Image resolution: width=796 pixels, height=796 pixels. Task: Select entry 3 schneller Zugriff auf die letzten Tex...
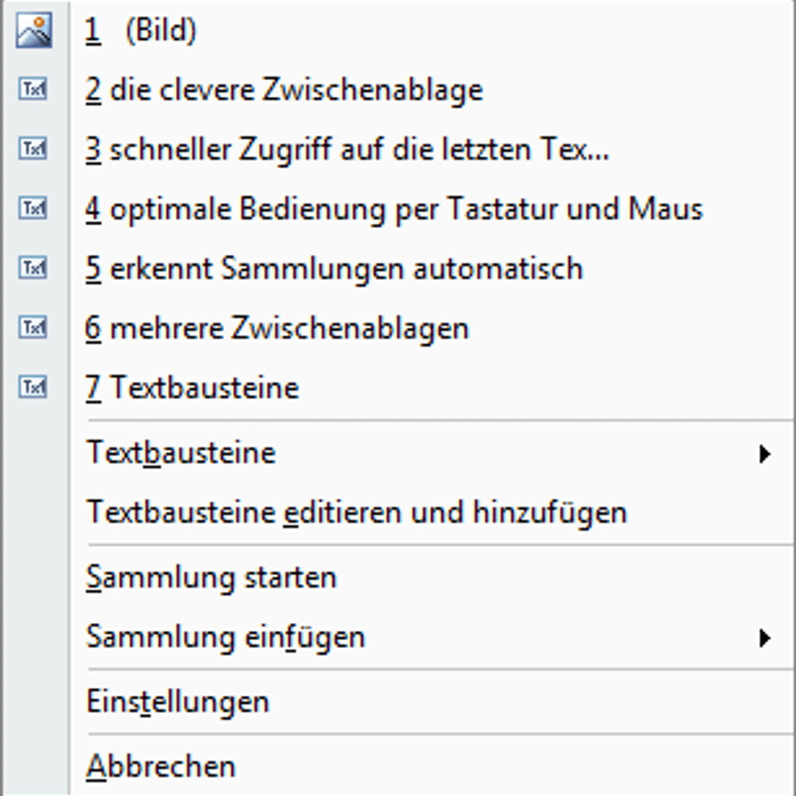[x=348, y=149]
